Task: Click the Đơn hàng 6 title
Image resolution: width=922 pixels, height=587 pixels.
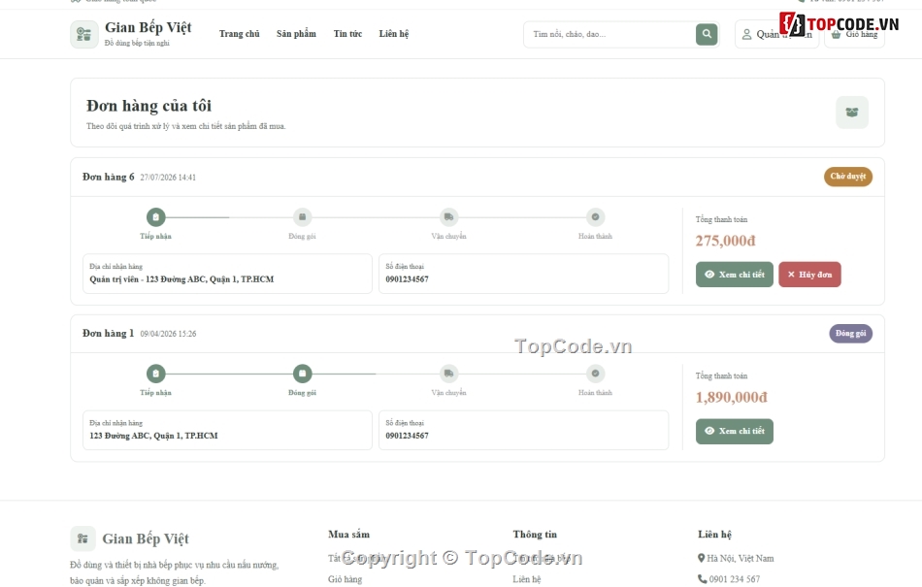Action: [x=108, y=177]
